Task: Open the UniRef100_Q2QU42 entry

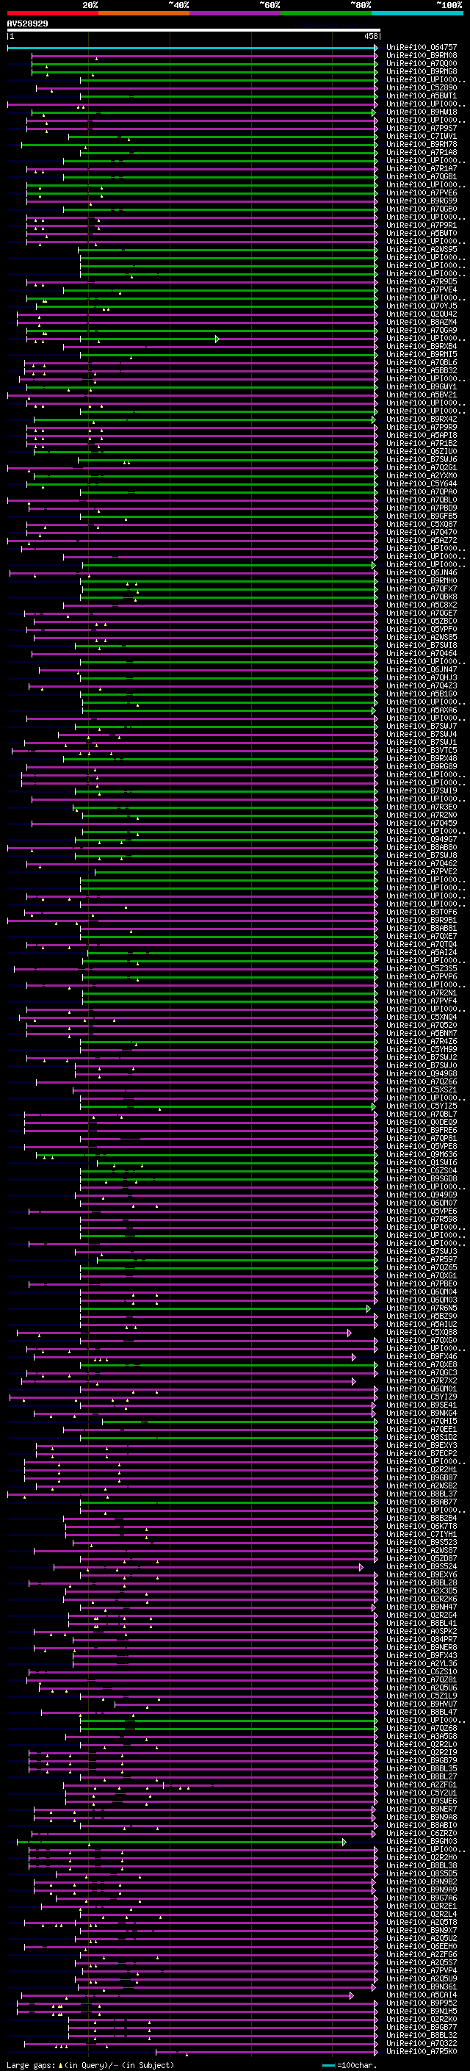Action: 421,314
